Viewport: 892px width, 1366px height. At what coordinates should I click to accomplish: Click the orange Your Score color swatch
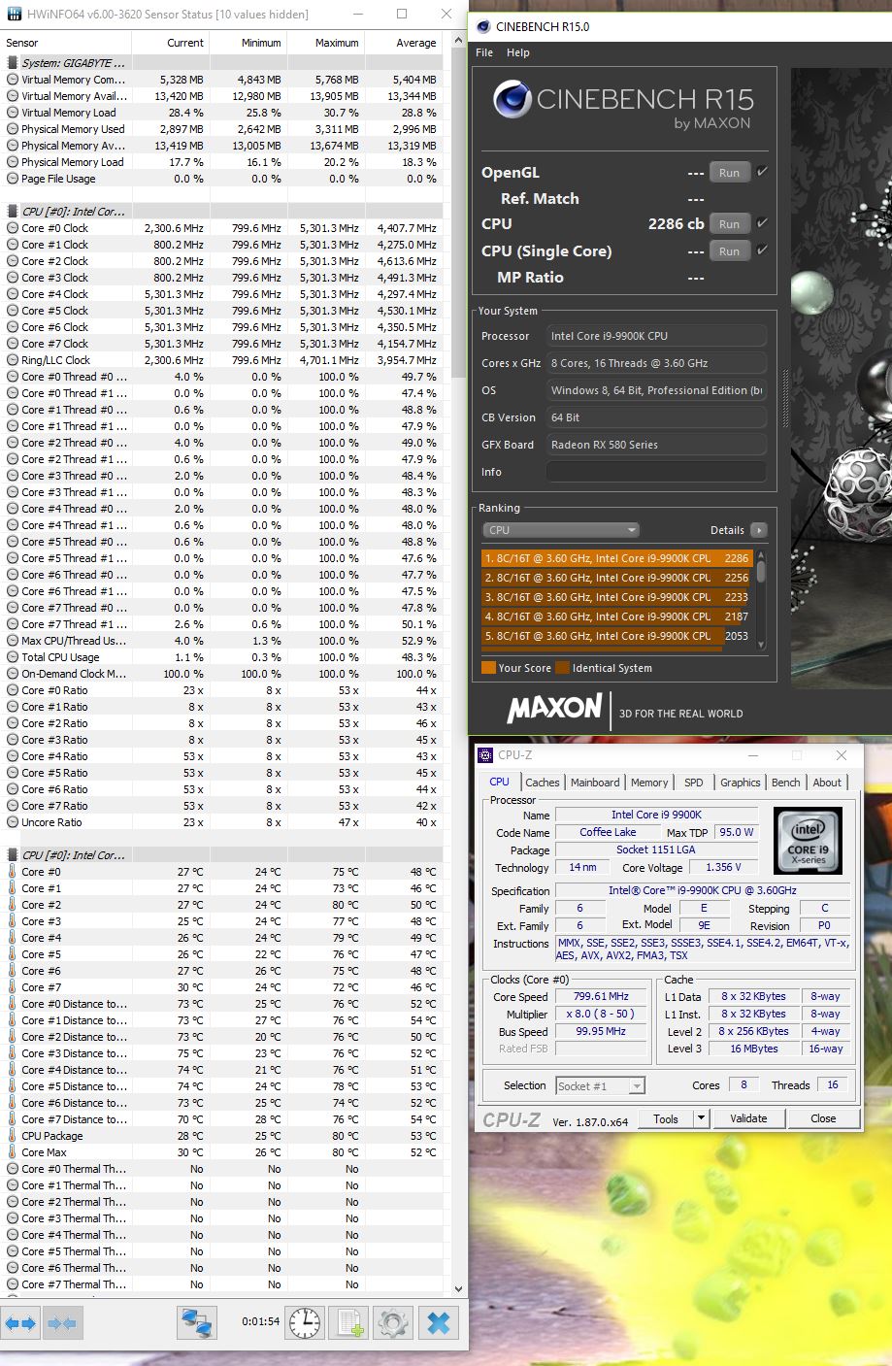[488, 668]
